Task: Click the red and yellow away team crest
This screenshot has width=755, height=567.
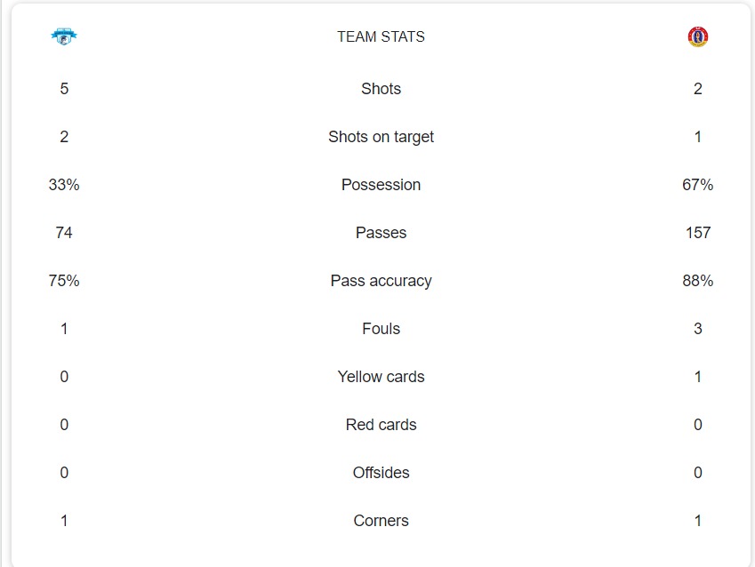Action: [698, 36]
